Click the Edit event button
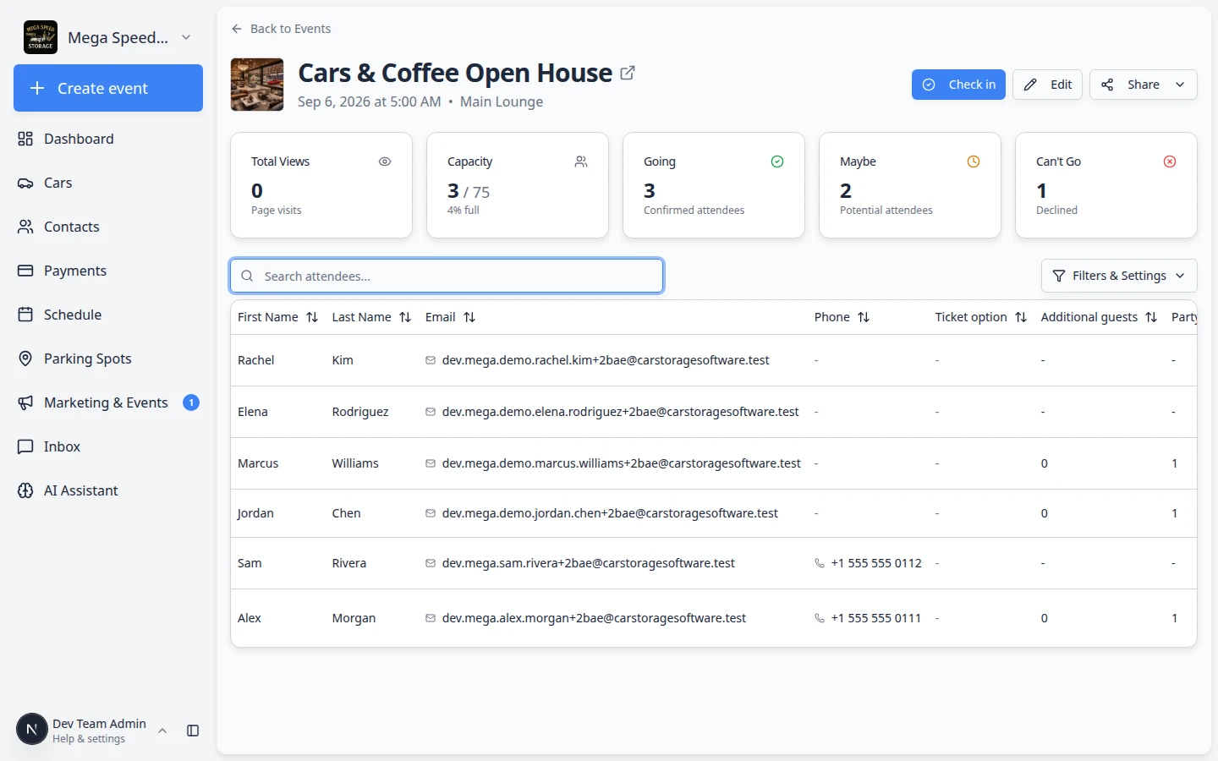The width and height of the screenshot is (1218, 761). (1047, 85)
